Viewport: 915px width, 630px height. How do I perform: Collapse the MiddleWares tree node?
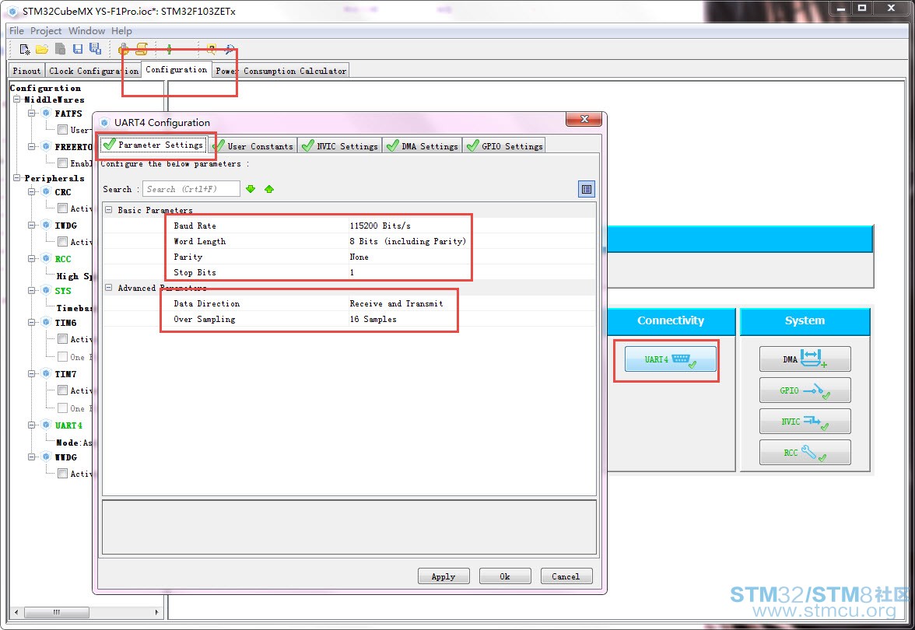click(x=17, y=100)
